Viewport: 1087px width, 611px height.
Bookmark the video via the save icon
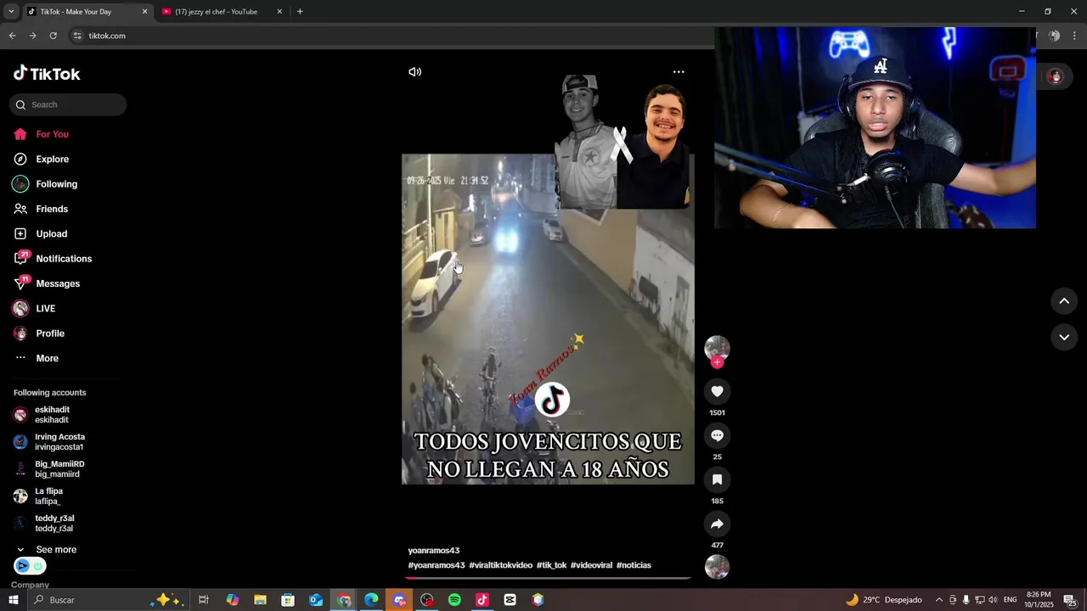(x=717, y=479)
